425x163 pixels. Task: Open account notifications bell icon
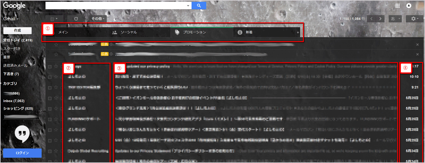point(409,5)
